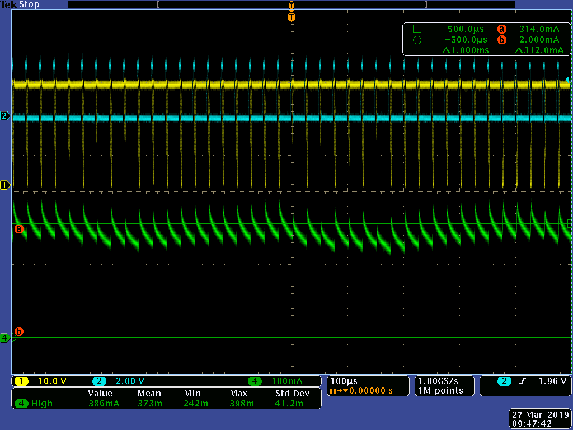Click the rising edge slope icon in trigger box

pyautogui.click(x=522, y=381)
